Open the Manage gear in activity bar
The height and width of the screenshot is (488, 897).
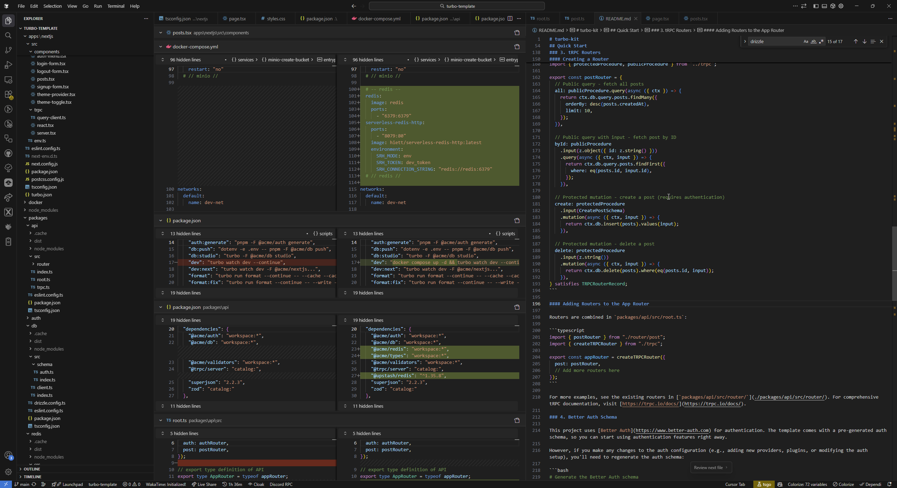coord(8,472)
